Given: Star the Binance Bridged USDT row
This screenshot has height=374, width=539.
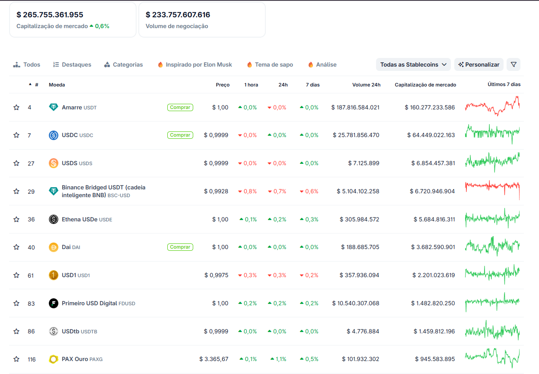Looking at the screenshot, I should coord(16,191).
